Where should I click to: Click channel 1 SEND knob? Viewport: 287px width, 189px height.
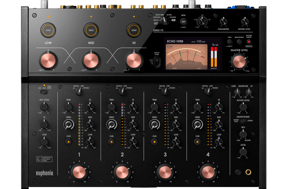tap(69, 124)
